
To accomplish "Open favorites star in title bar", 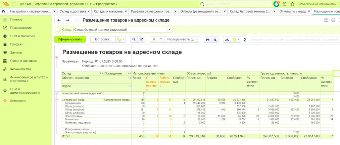I will (292, 4).
